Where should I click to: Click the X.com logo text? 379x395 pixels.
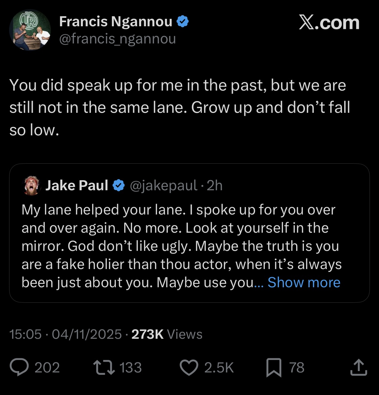click(x=329, y=23)
